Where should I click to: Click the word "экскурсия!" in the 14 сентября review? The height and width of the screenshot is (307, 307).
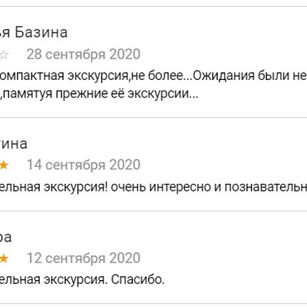(x=75, y=188)
